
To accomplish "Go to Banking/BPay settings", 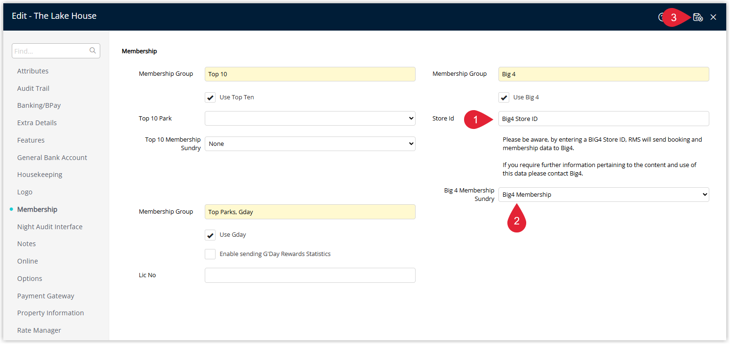I will point(39,105).
